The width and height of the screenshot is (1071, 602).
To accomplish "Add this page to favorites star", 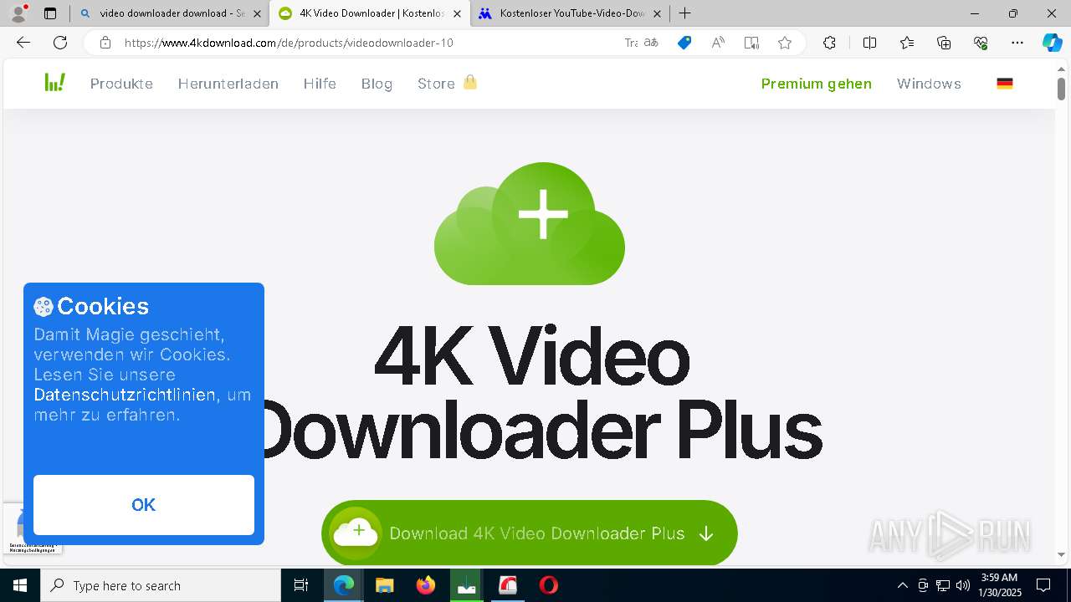I will (784, 43).
